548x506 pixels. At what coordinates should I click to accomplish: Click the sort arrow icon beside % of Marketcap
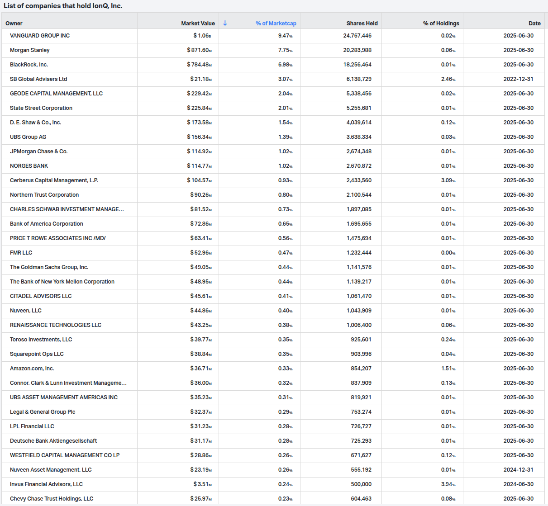coord(225,23)
